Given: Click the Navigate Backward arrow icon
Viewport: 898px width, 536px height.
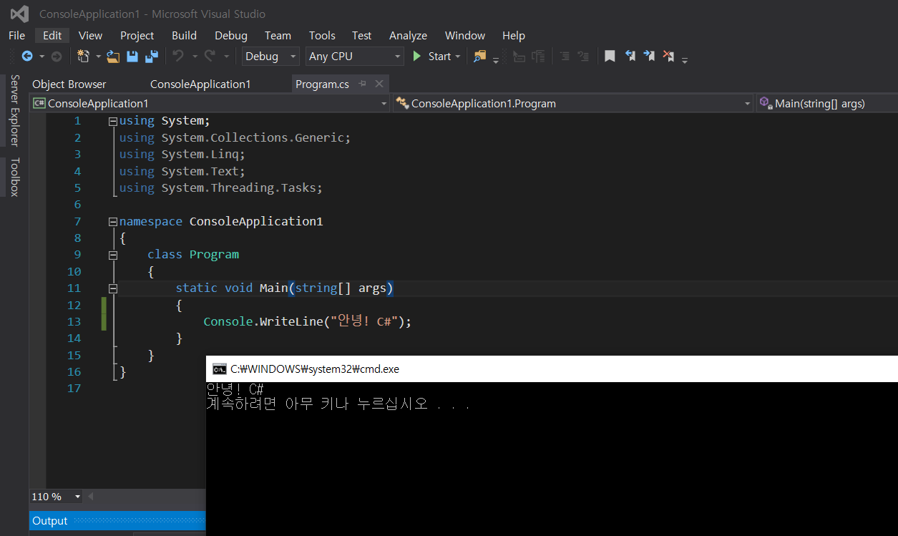Looking at the screenshot, I should click(27, 56).
